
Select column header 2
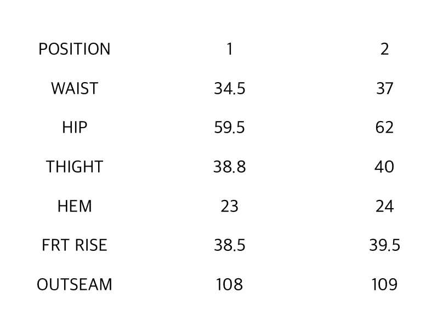click(x=384, y=49)
